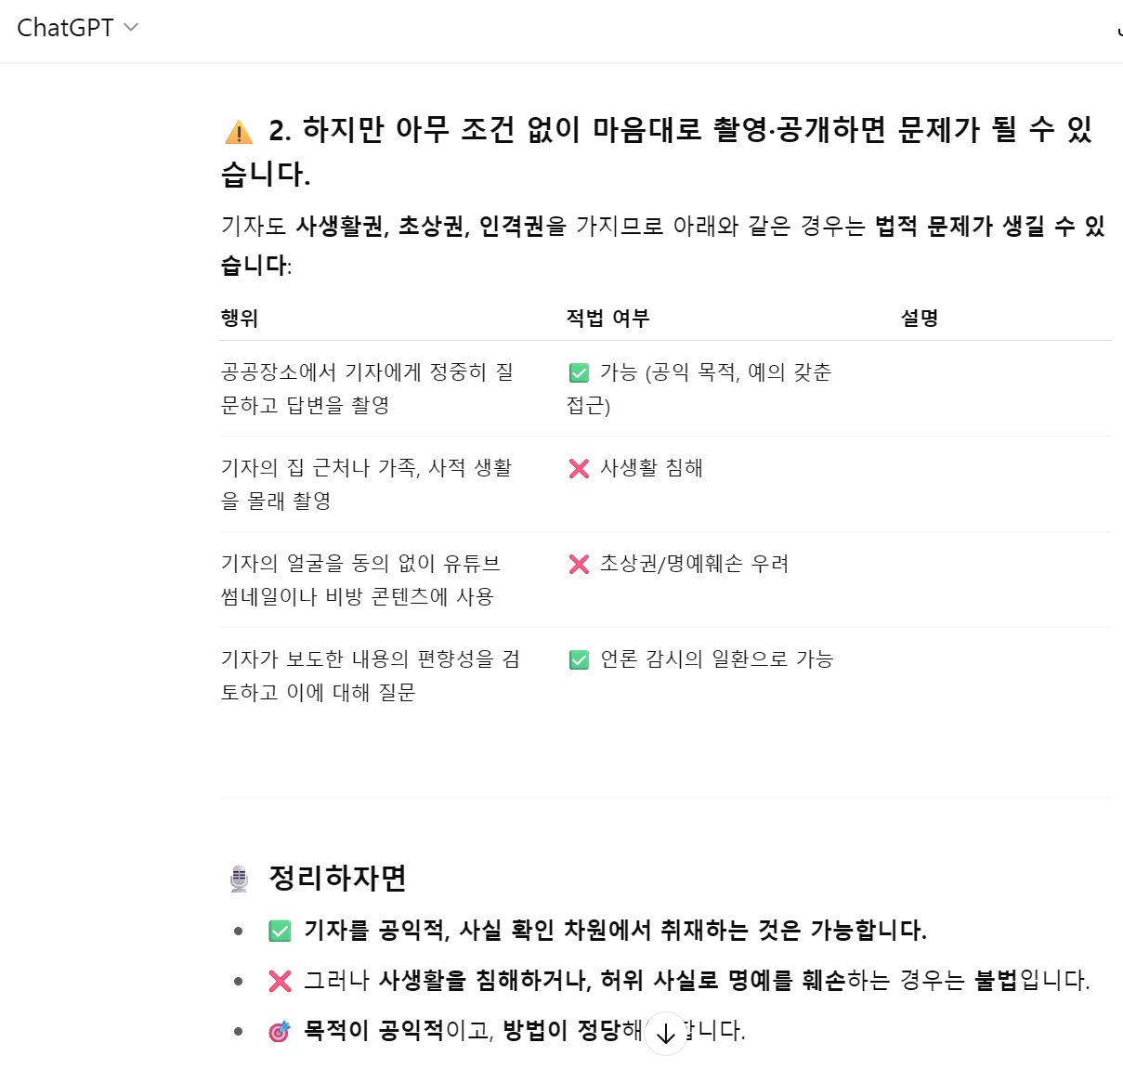Open the ChatGPT model selector dropdown
1123x1082 pixels.
[78, 28]
